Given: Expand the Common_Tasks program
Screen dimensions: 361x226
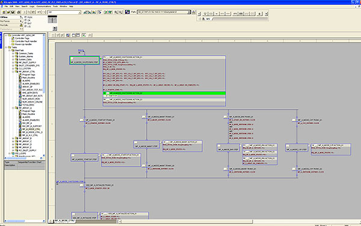Looking at the screenshot, I should pyautogui.click(x=13, y=53).
